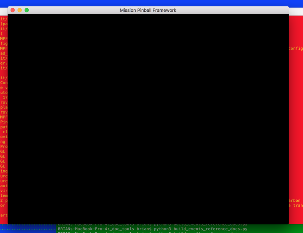Click the blue dotted terminal at bottom left
The width and height of the screenshot is (303, 233).
[x=27, y=229]
